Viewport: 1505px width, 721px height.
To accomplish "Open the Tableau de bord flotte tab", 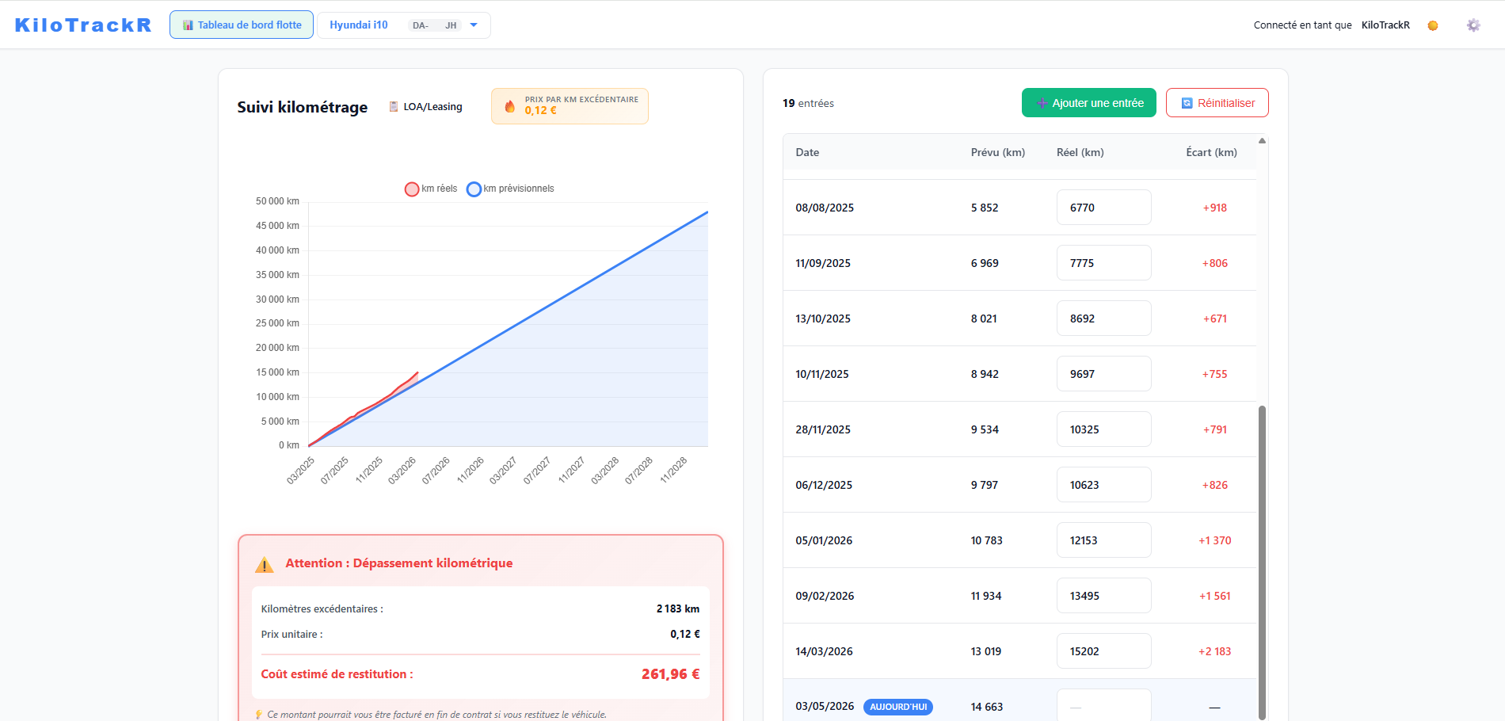I will [242, 25].
